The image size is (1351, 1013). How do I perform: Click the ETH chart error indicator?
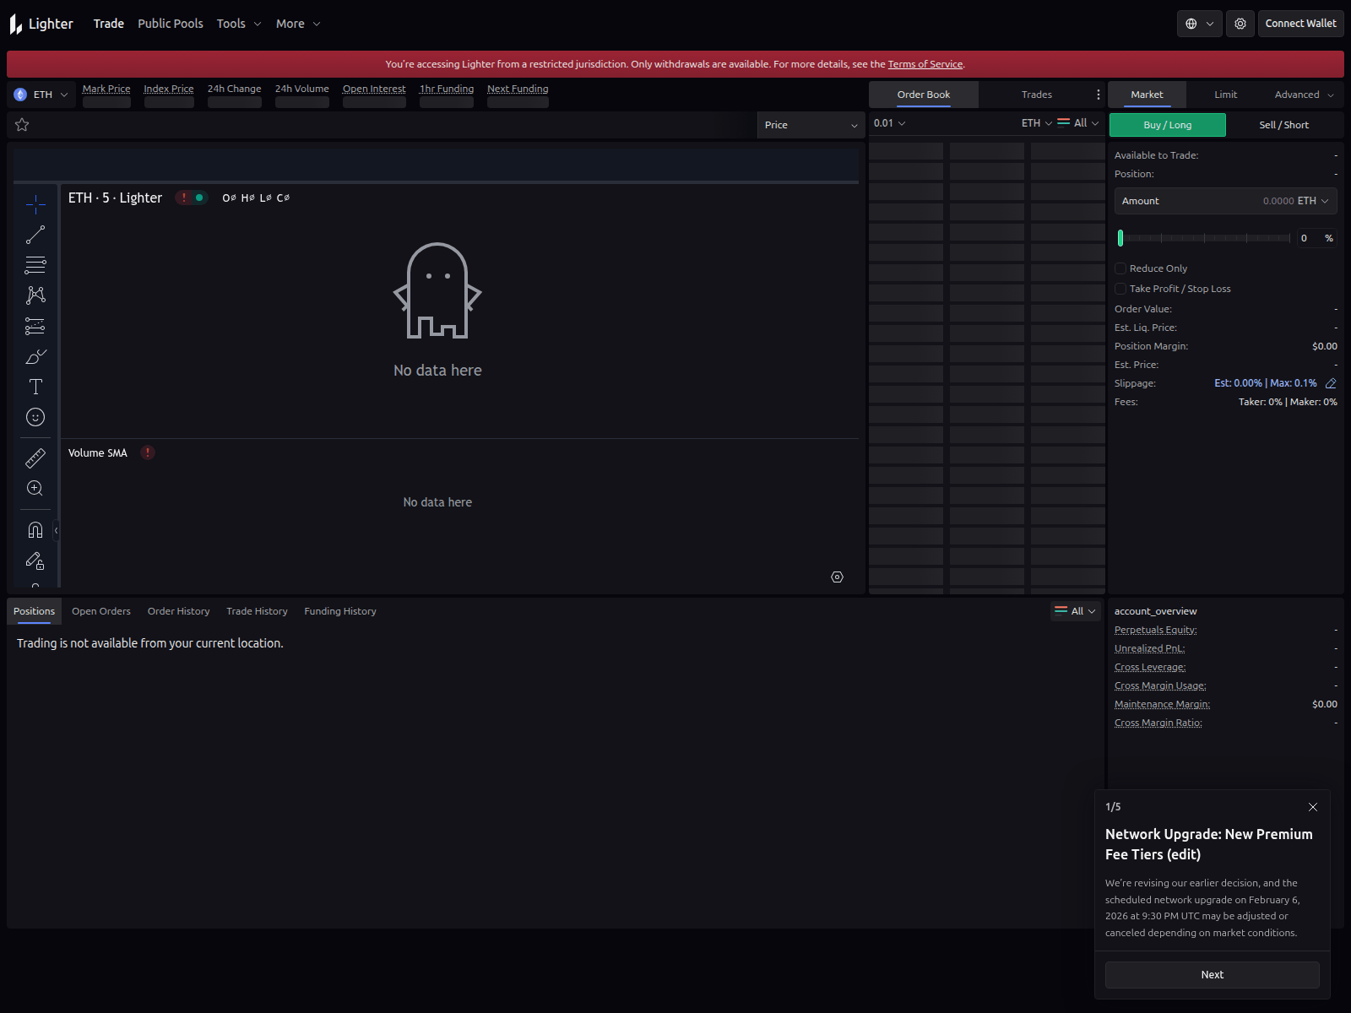point(184,198)
